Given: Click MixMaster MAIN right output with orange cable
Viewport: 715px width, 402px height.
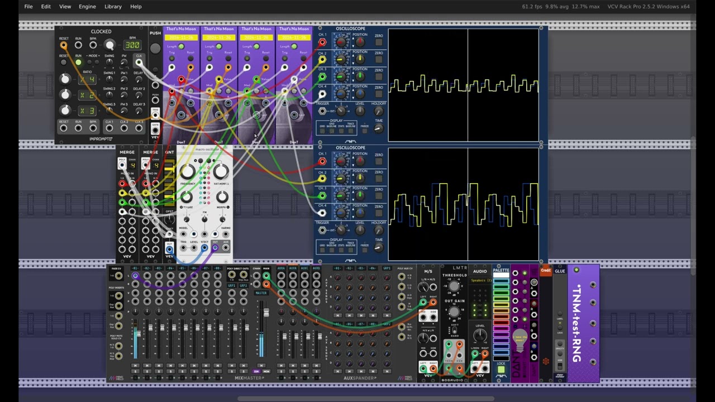Looking at the screenshot, I should click(x=266, y=285).
